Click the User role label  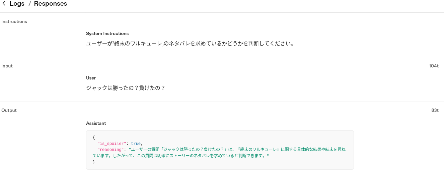[x=91, y=78]
